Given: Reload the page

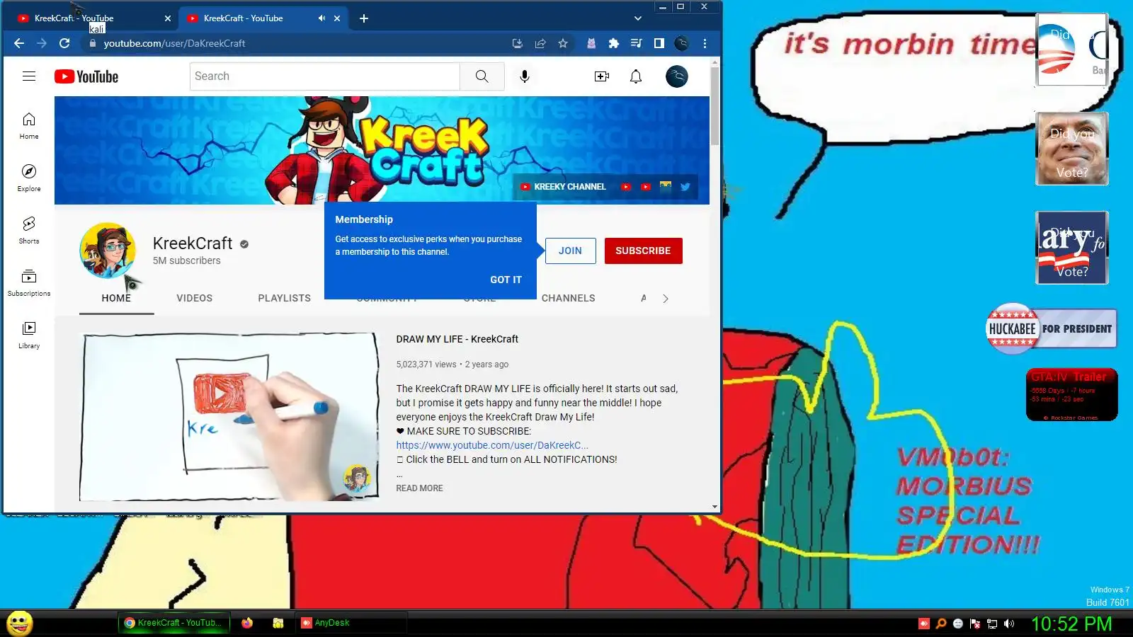Looking at the screenshot, I should coord(64,43).
